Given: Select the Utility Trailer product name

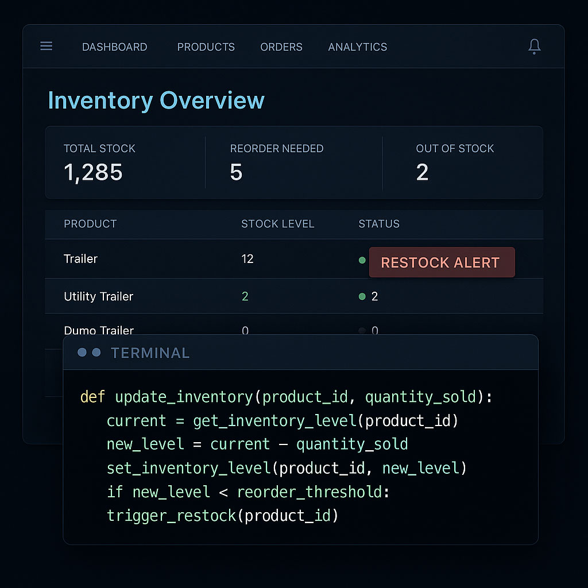Looking at the screenshot, I should tap(98, 297).
